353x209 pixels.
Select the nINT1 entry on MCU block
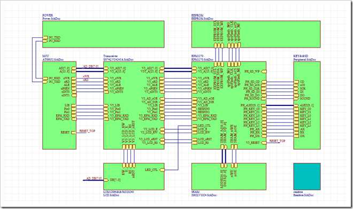coord(68,95)
